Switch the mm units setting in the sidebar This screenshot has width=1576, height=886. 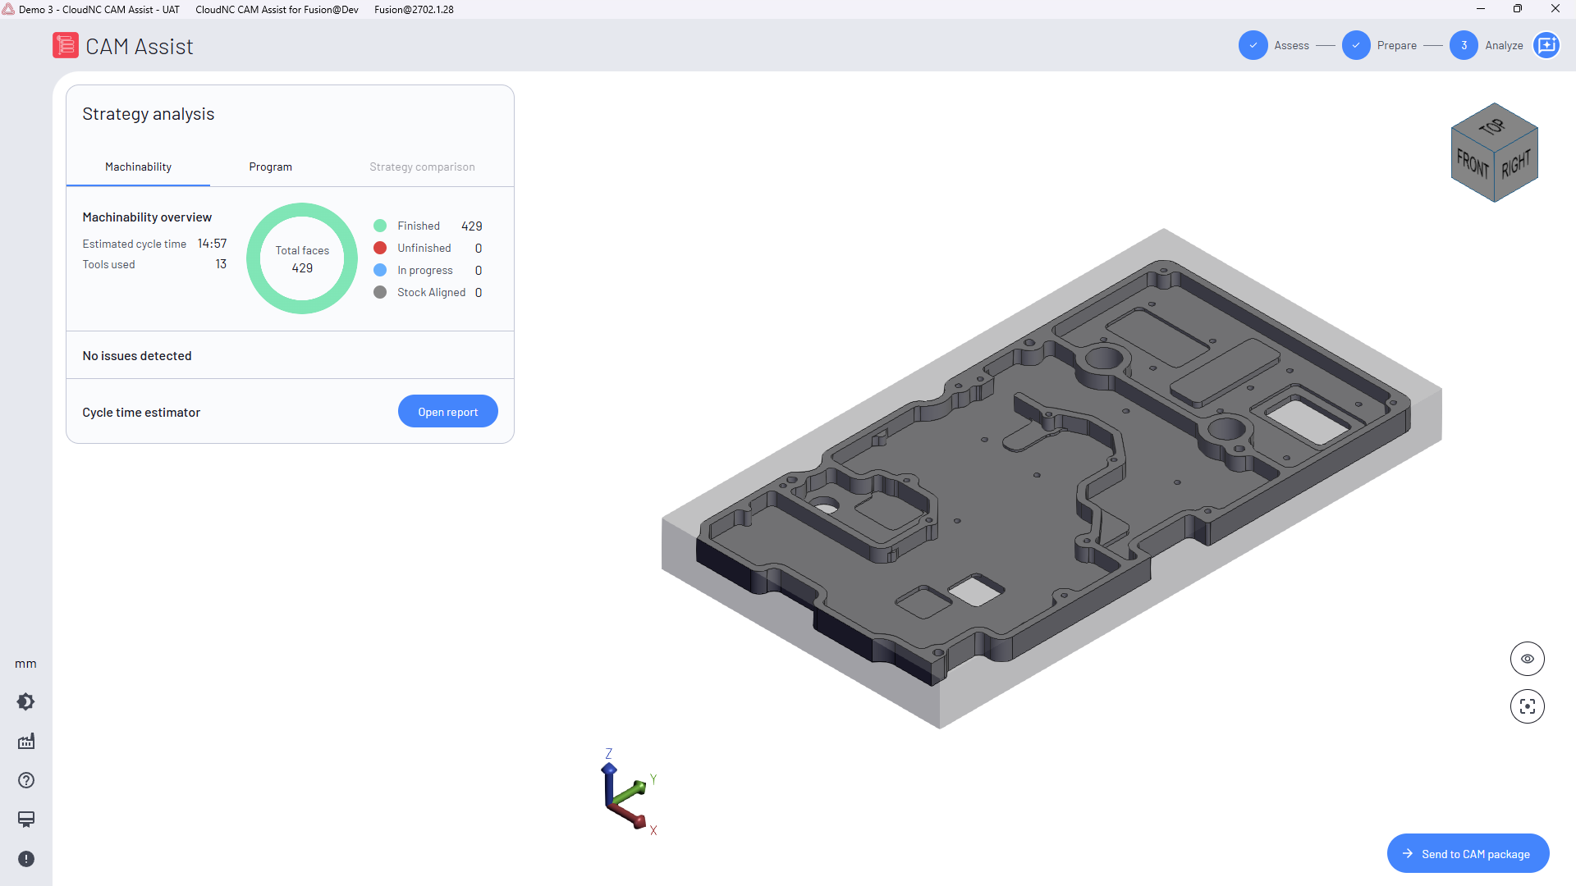tap(25, 664)
